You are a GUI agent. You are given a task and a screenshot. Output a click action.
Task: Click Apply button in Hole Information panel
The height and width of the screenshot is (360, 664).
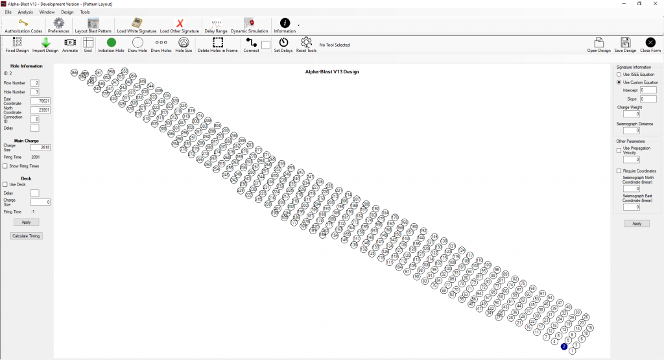coord(26,222)
